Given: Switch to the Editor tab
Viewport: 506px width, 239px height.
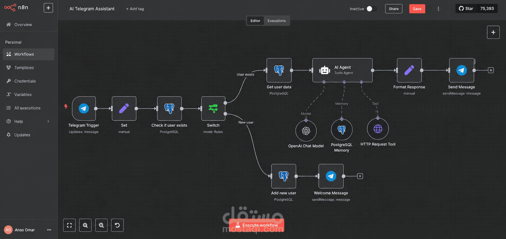Looking at the screenshot, I should (255, 21).
